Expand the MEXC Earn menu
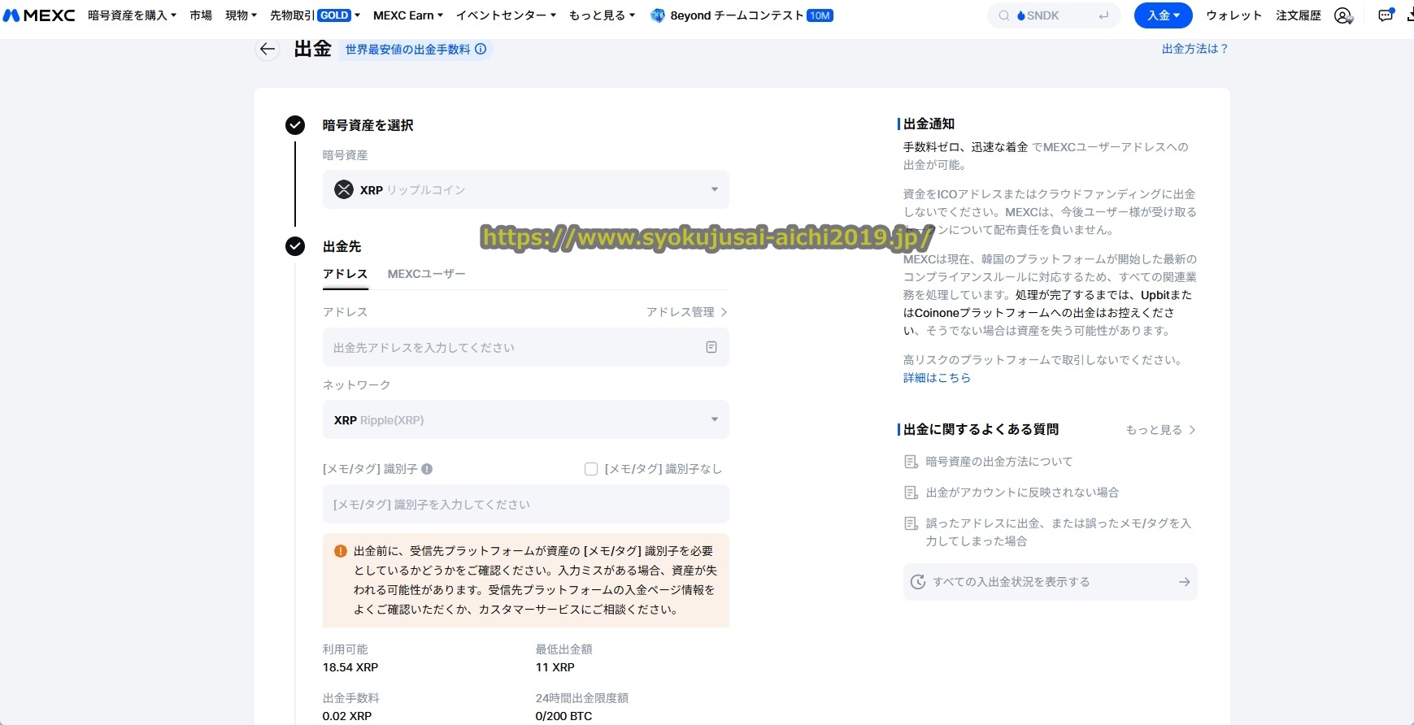The image size is (1414, 725). click(408, 15)
